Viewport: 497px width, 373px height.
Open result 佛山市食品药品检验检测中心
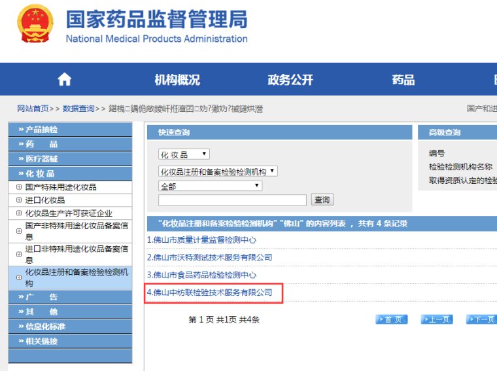pos(201,275)
